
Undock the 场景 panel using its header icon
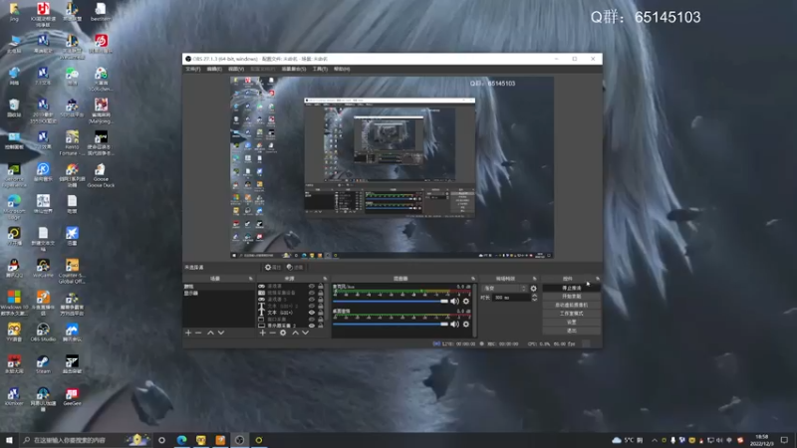click(251, 279)
